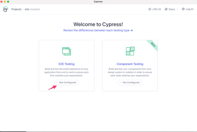Open the Docs menu
This screenshot has height=132, width=197.
172,9
